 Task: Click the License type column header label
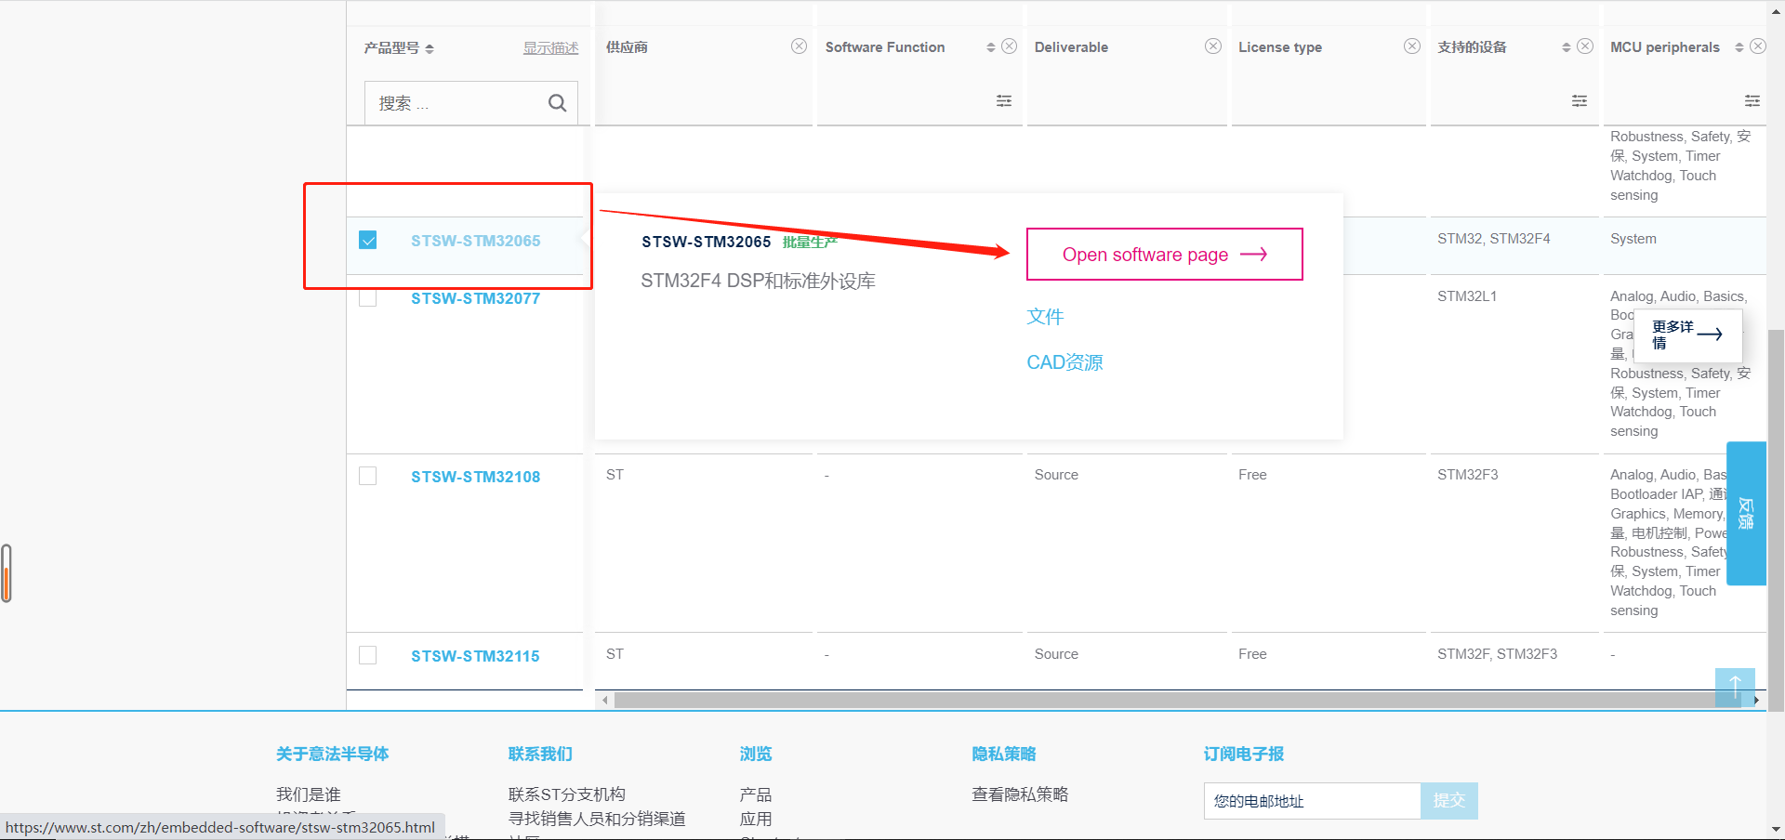pyautogui.click(x=1280, y=47)
